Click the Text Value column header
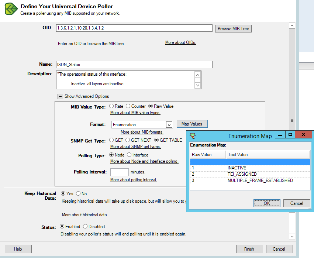314x258 pixels. pos(268,155)
